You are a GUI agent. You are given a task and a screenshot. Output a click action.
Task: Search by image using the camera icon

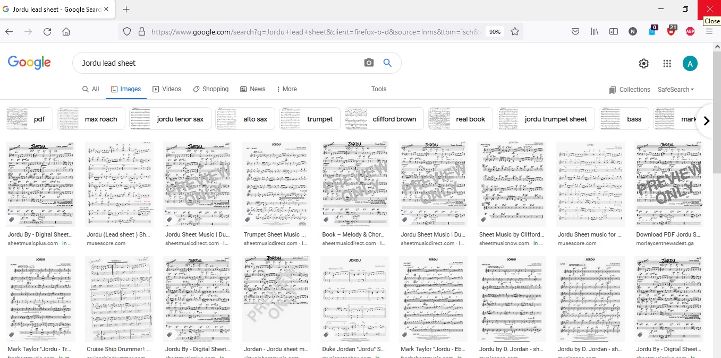369,63
